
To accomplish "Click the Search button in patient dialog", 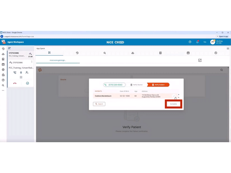I will tap(99, 104).
